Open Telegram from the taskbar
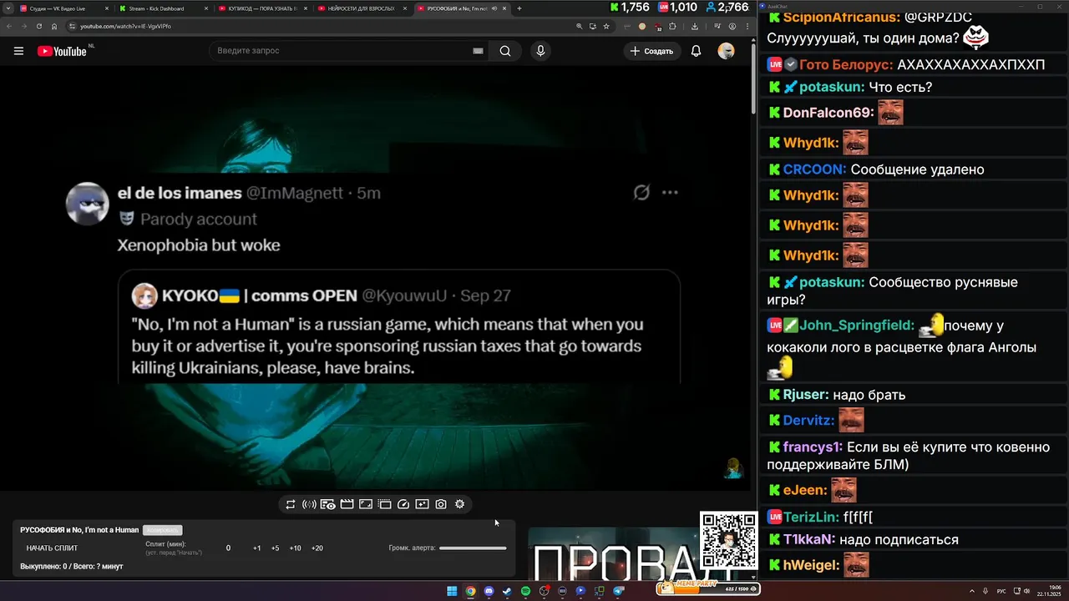This screenshot has width=1069, height=601. click(617, 591)
